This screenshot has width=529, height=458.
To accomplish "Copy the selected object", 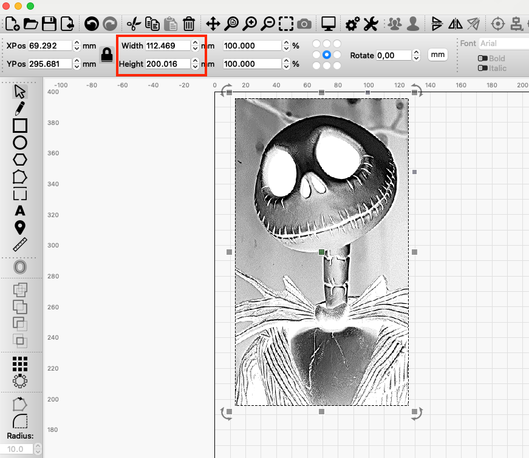I will point(152,24).
